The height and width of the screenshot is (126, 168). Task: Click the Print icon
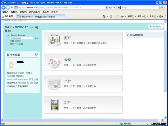click(122, 17)
